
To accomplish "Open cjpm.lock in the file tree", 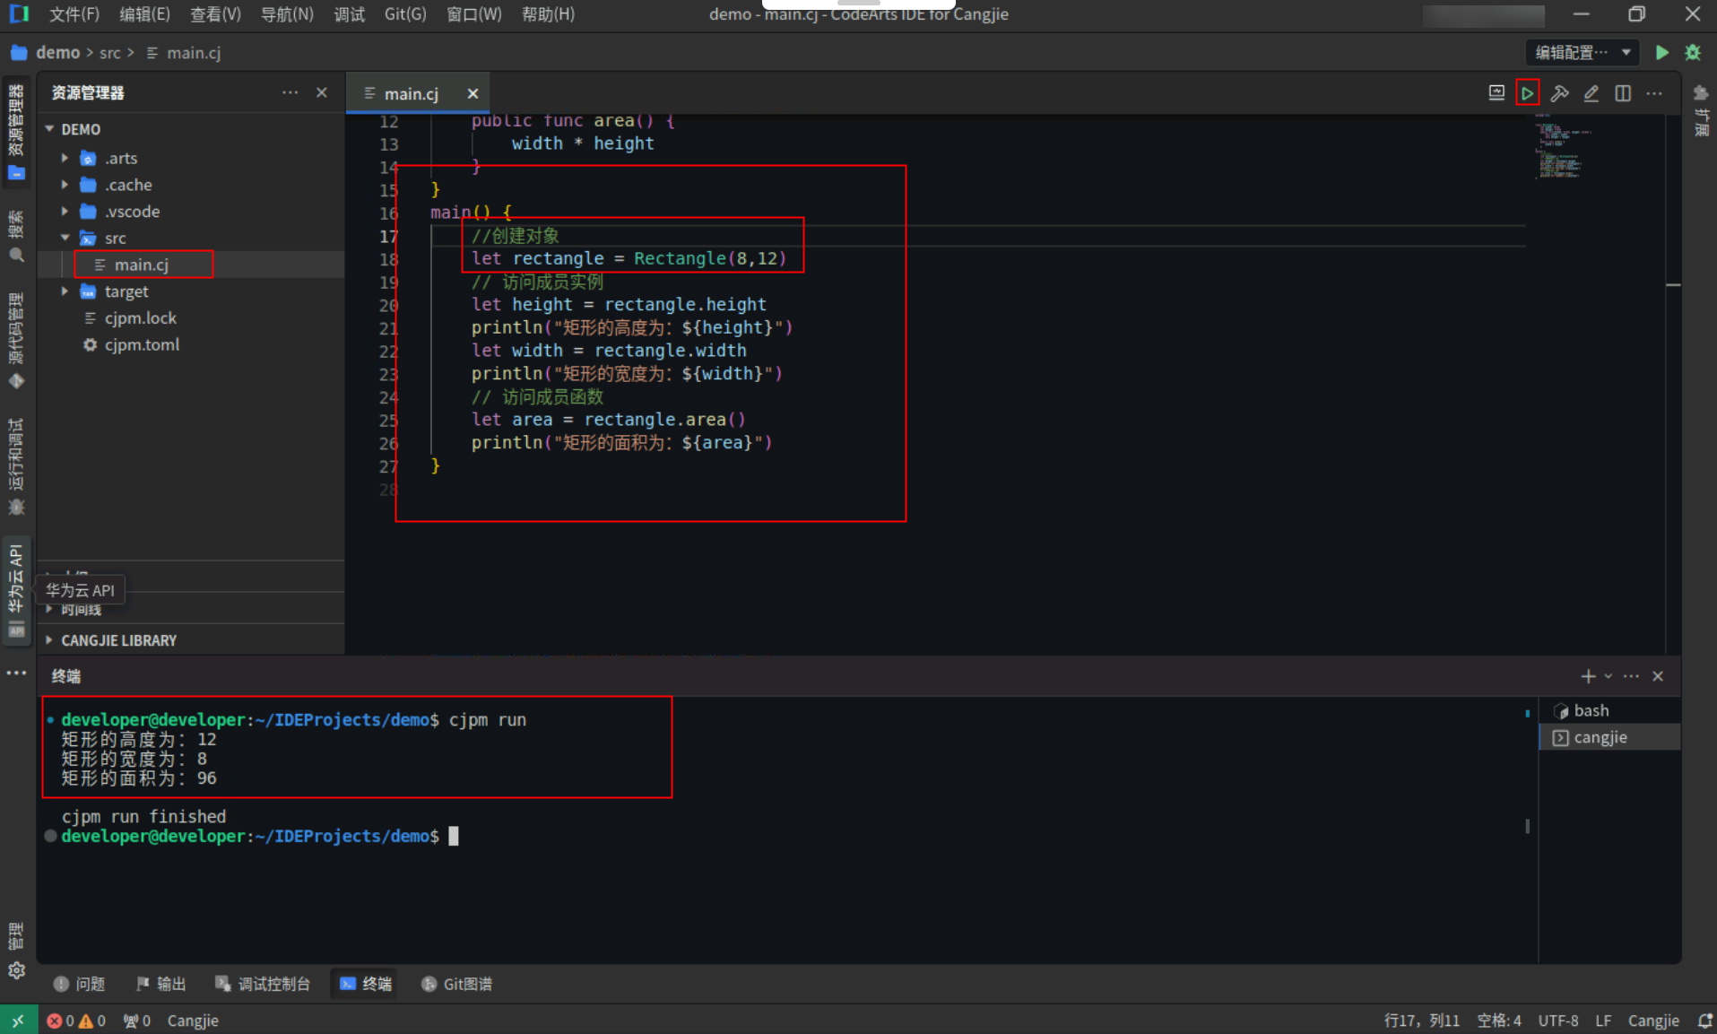I will tap(141, 317).
